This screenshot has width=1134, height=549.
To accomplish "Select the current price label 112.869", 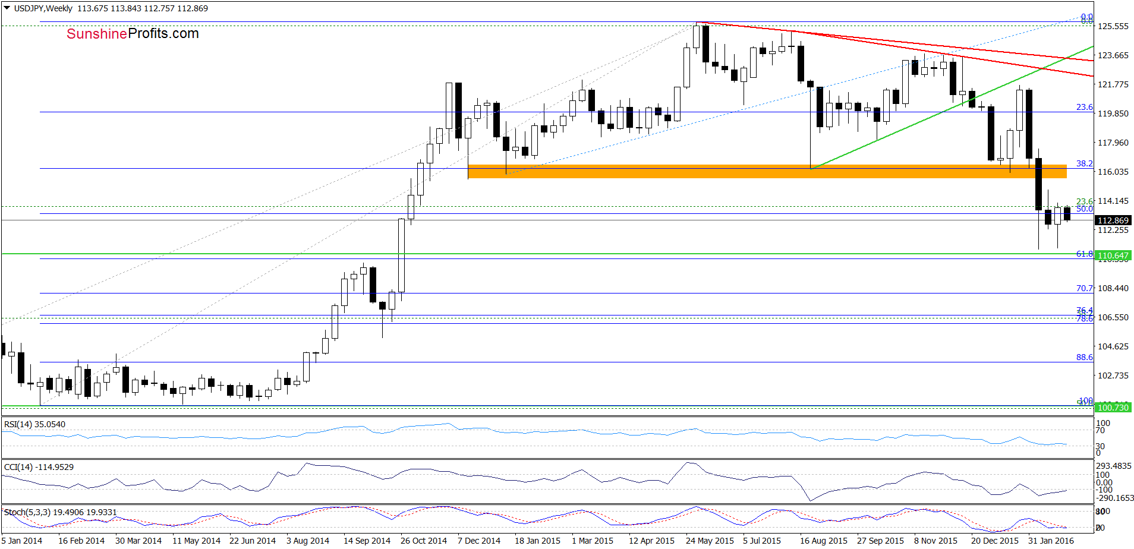I will click(1113, 220).
